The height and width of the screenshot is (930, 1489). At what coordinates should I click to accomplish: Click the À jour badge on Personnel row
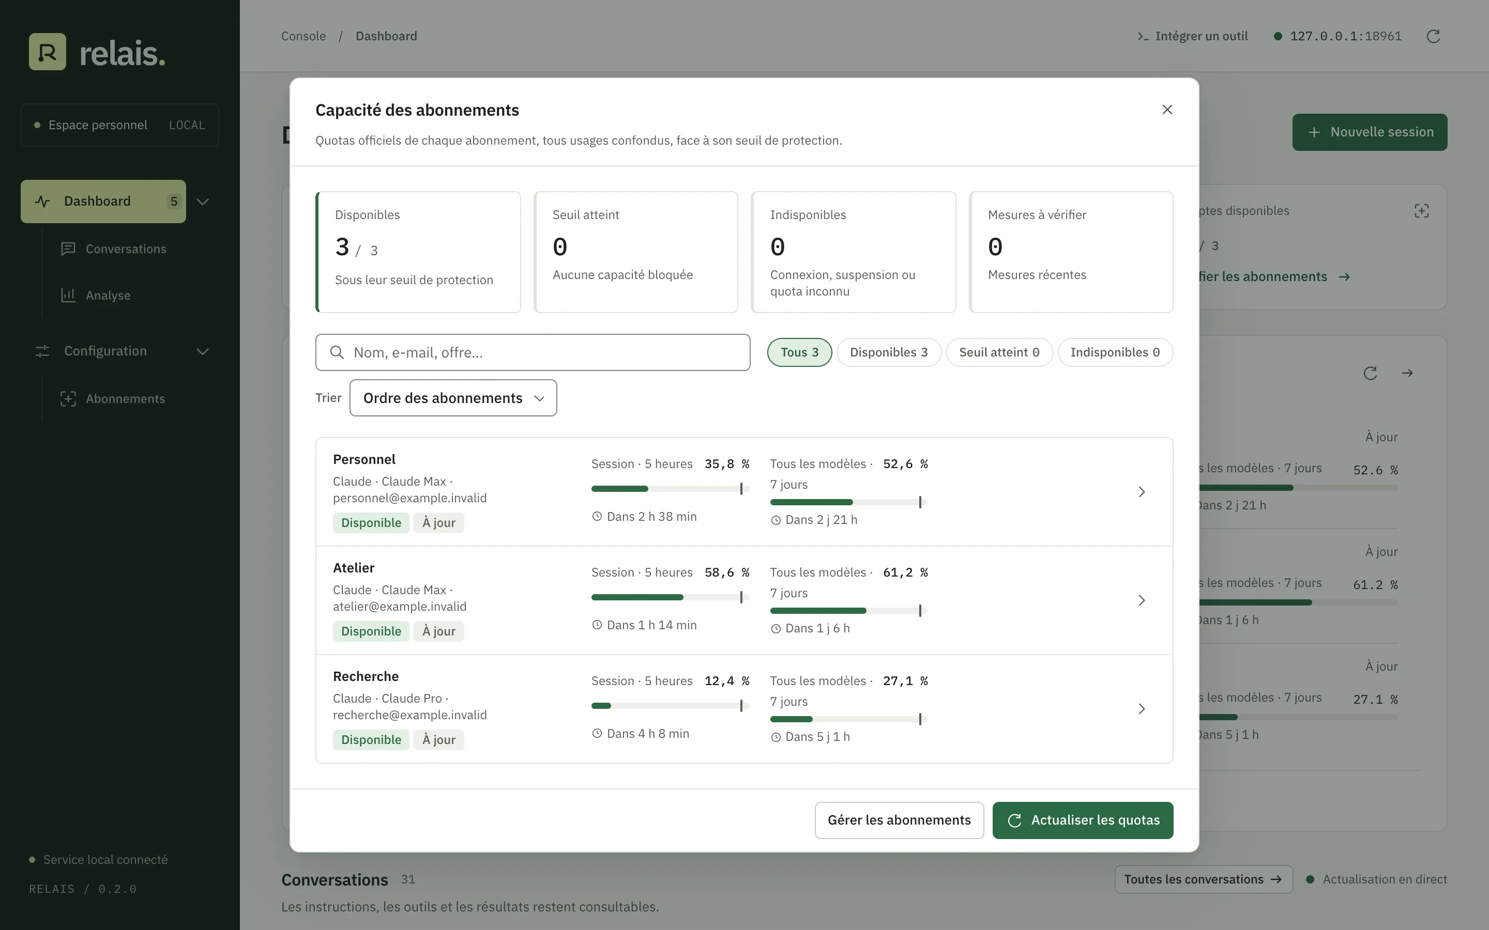(x=439, y=523)
